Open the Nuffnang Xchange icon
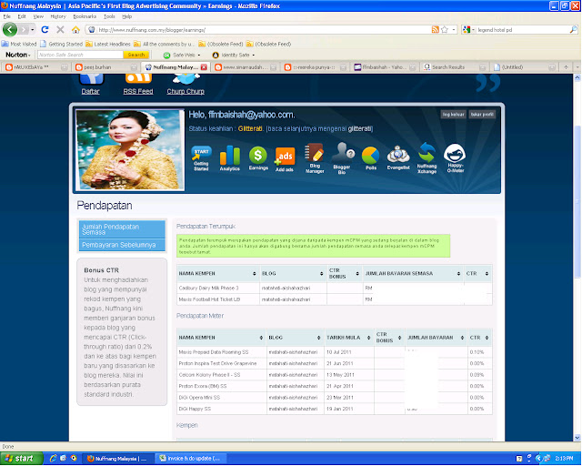 pos(426,158)
